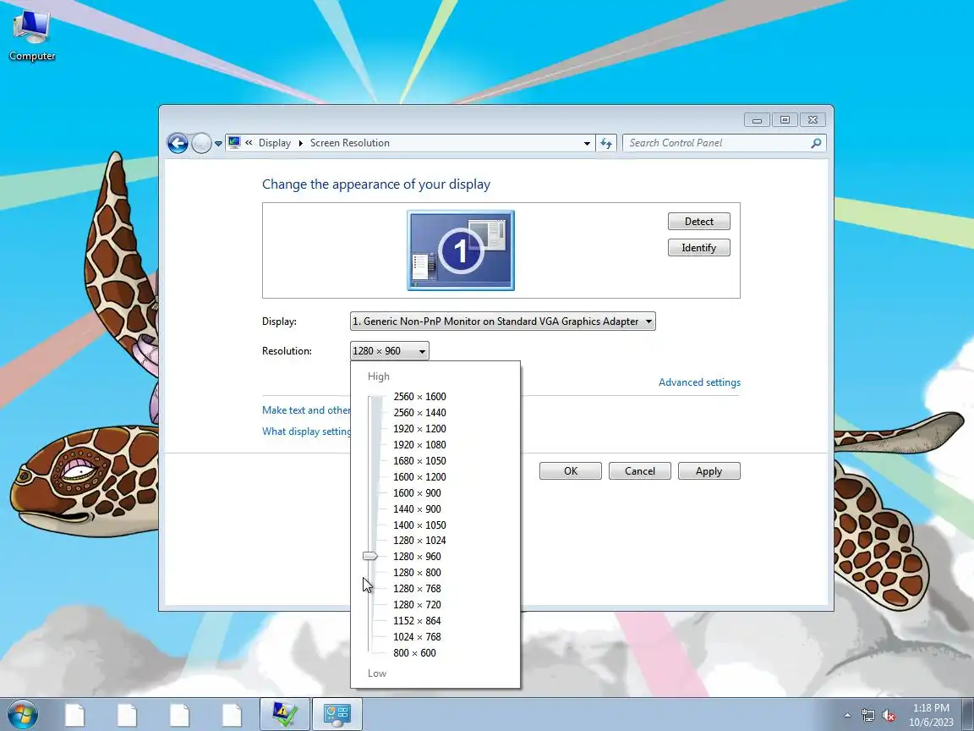Choose 1440 × 900 resolution
974x731 pixels.
point(417,509)
